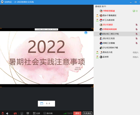Select member 青协干事黄建钦

click(x=117, y=15)
